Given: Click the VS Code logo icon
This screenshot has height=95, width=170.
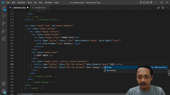Looking at the screenshot, I should [3, 2].
